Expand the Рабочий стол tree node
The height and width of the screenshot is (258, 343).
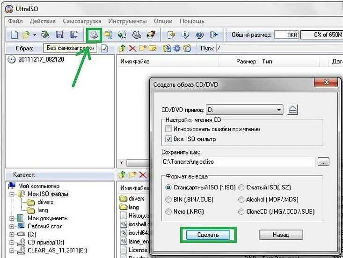click(12, 226)
